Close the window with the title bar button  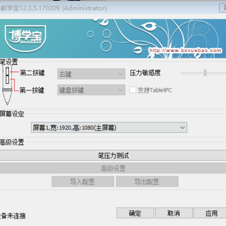pyautogui.click(x=223, y=8)
